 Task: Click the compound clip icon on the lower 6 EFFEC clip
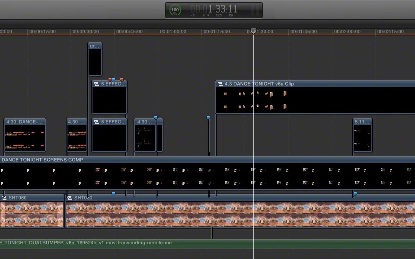tap(96, 122)
